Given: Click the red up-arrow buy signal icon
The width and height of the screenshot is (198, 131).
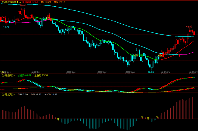Looking at the screenshot, I should click(x=179, y=56).
